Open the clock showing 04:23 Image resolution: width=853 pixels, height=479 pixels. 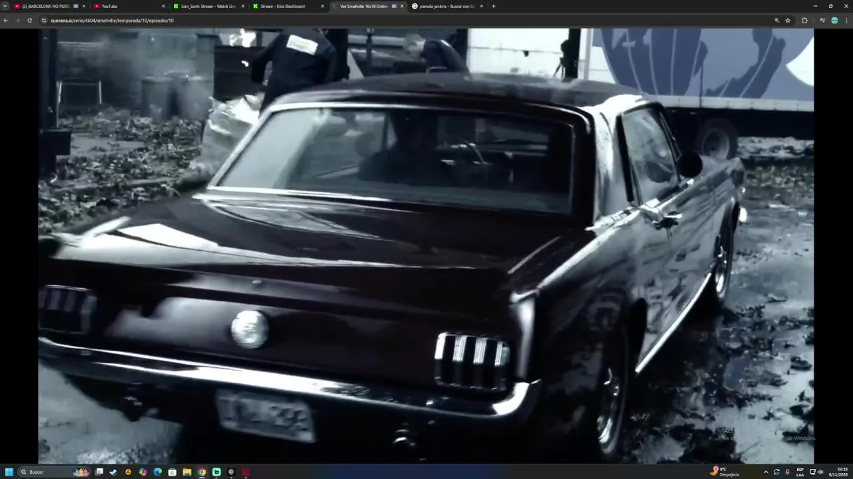tap(838, 472)
